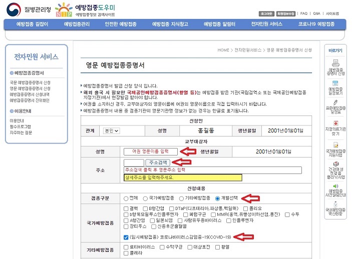352x259 pixels.
Task: Click the 예방접종도우미 NIP logo
Action: tap(85, 10)
